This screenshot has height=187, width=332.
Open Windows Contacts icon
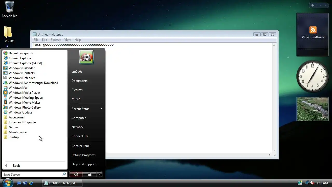pyautogui.click(x=5, y=73)
